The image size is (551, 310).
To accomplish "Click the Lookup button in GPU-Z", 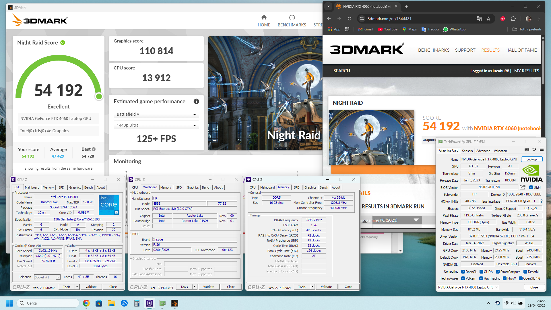I will [531, 159].
